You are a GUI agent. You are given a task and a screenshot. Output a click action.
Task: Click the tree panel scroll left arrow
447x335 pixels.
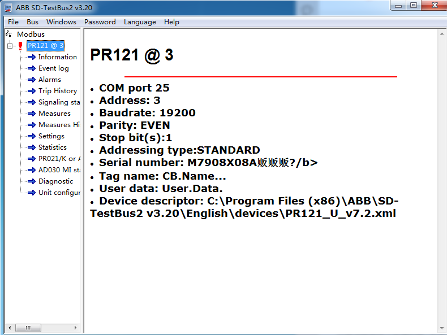point(10,328)
